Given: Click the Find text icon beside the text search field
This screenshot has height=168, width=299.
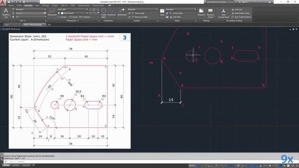Looking at the screenshot, I should pos(45,13).
